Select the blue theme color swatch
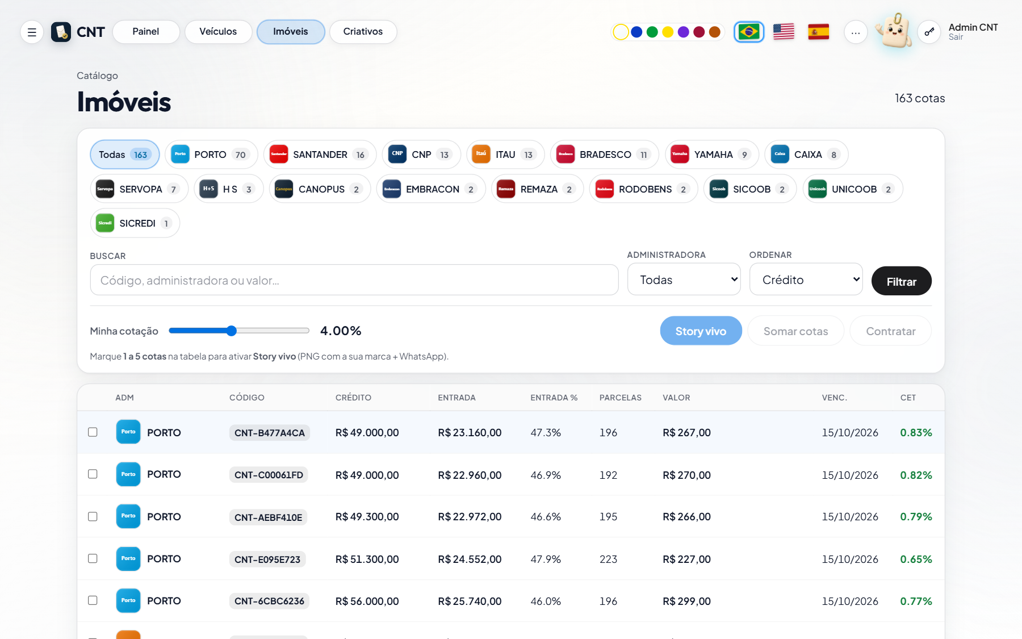 coord(636,32)
